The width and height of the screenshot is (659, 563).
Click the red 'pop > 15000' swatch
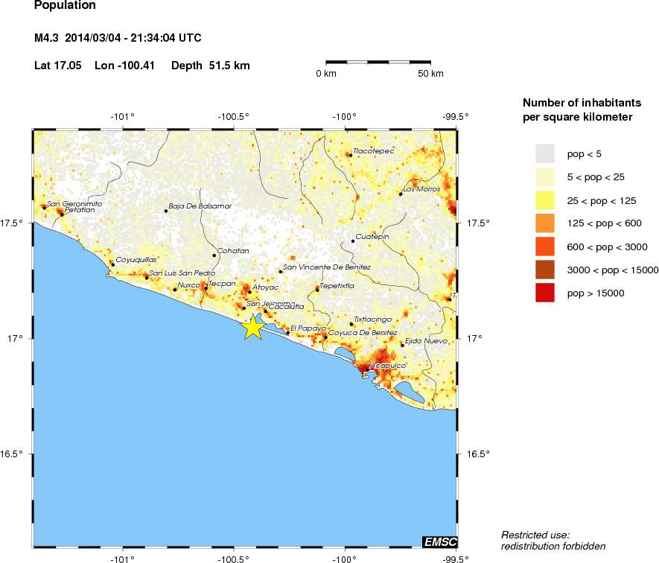click(x=546, y=293)
